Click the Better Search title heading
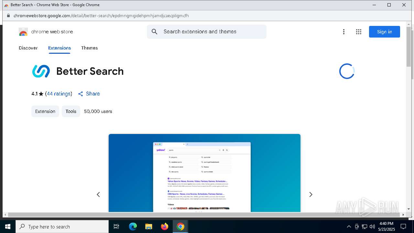Screen dimensions: 414x233 tap(90, 71)
